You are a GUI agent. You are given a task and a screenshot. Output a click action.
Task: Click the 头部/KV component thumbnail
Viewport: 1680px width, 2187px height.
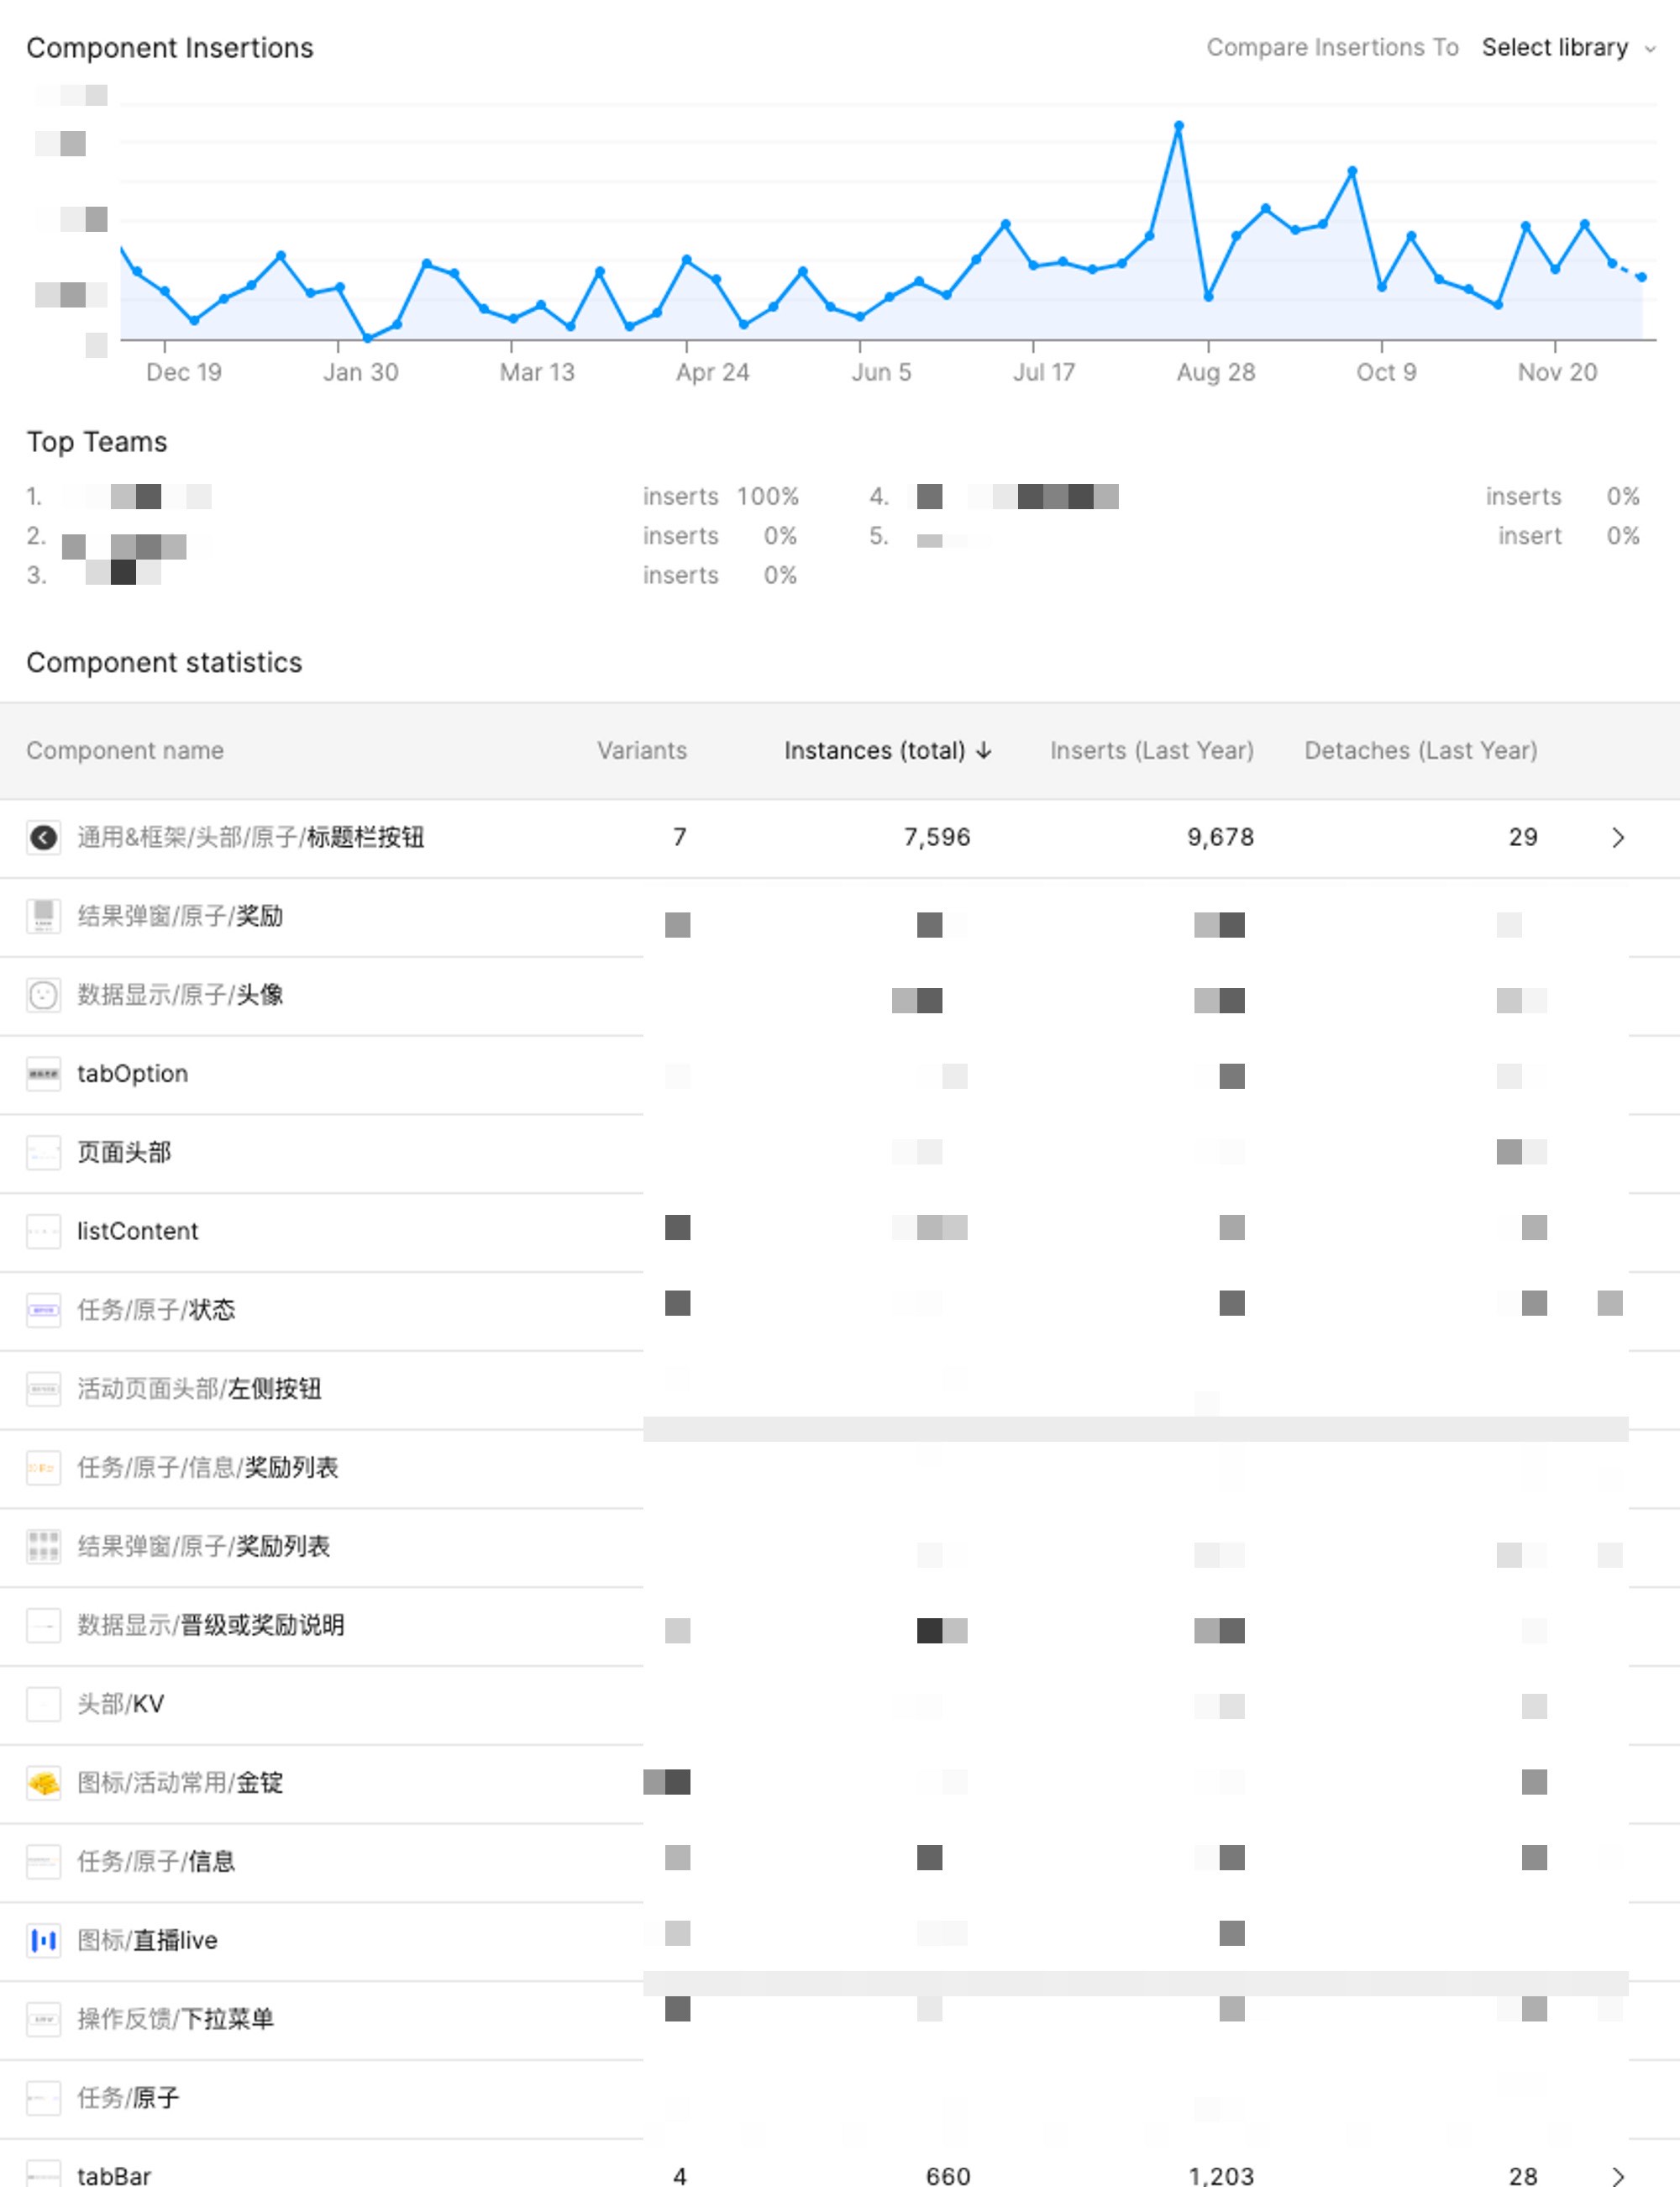(43, 1704)
